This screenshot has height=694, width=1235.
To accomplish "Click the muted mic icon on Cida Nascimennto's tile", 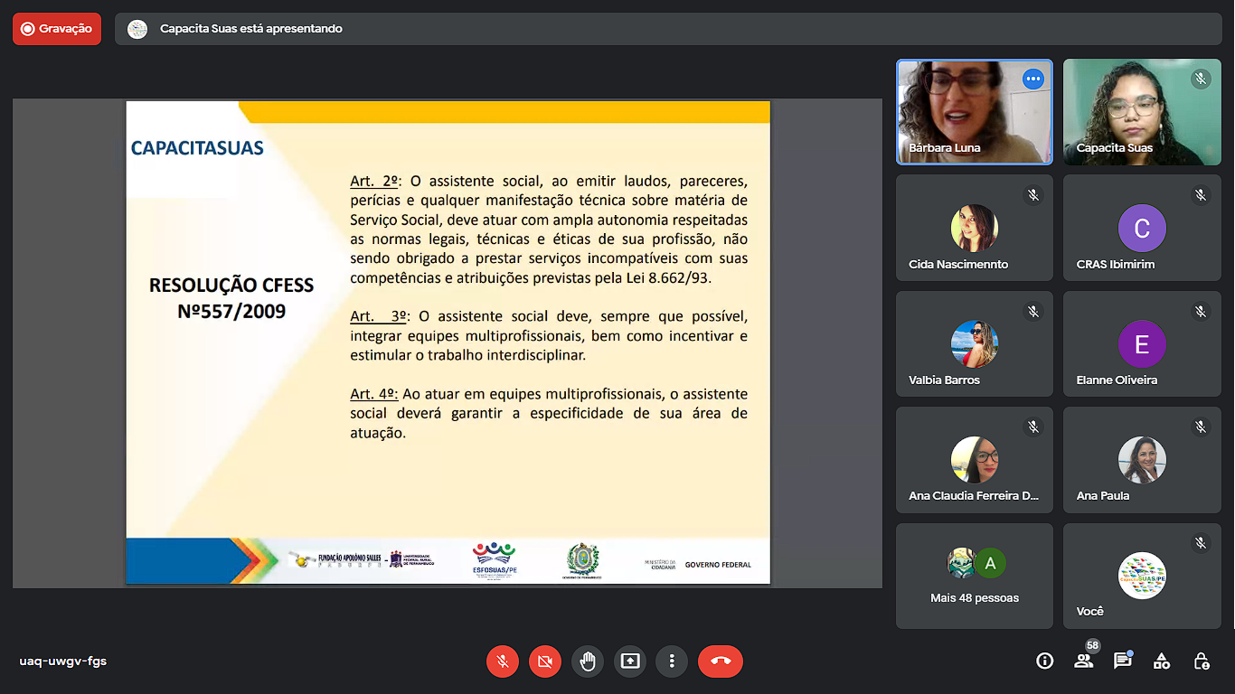I will [x=1033, y=195].
